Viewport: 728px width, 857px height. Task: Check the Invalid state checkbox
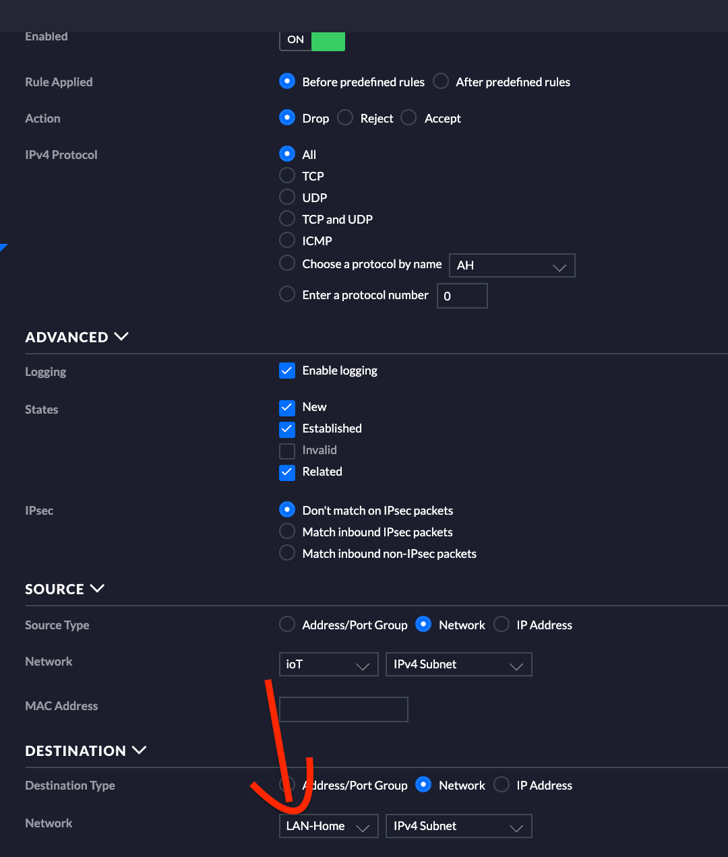tap(287, 450)
